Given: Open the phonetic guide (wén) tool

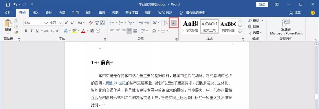Looking at the screenshot, I should pyautogui.click(x=97, y=23).
